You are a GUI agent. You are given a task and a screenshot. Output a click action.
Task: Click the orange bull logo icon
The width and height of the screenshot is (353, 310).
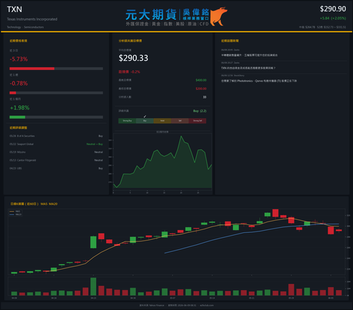point(218,16)
